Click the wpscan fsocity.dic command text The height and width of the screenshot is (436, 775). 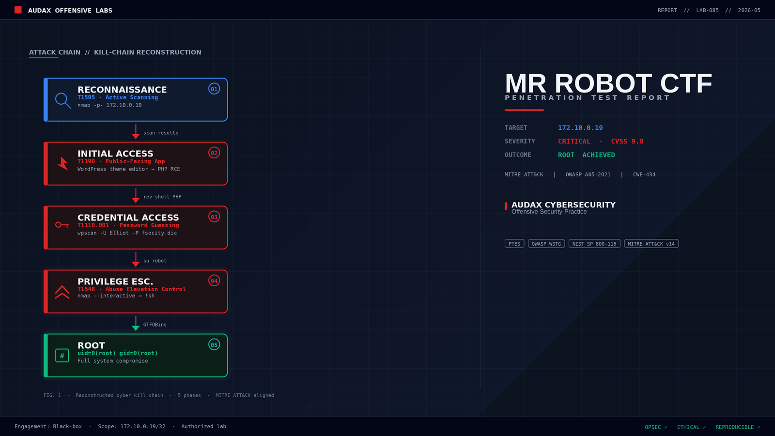[127, 233]
